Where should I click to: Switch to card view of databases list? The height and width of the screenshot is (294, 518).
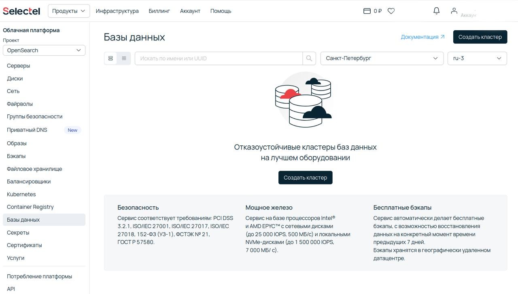[110, 58]
